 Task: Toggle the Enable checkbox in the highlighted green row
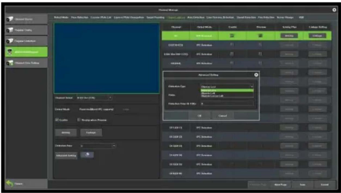232,36
